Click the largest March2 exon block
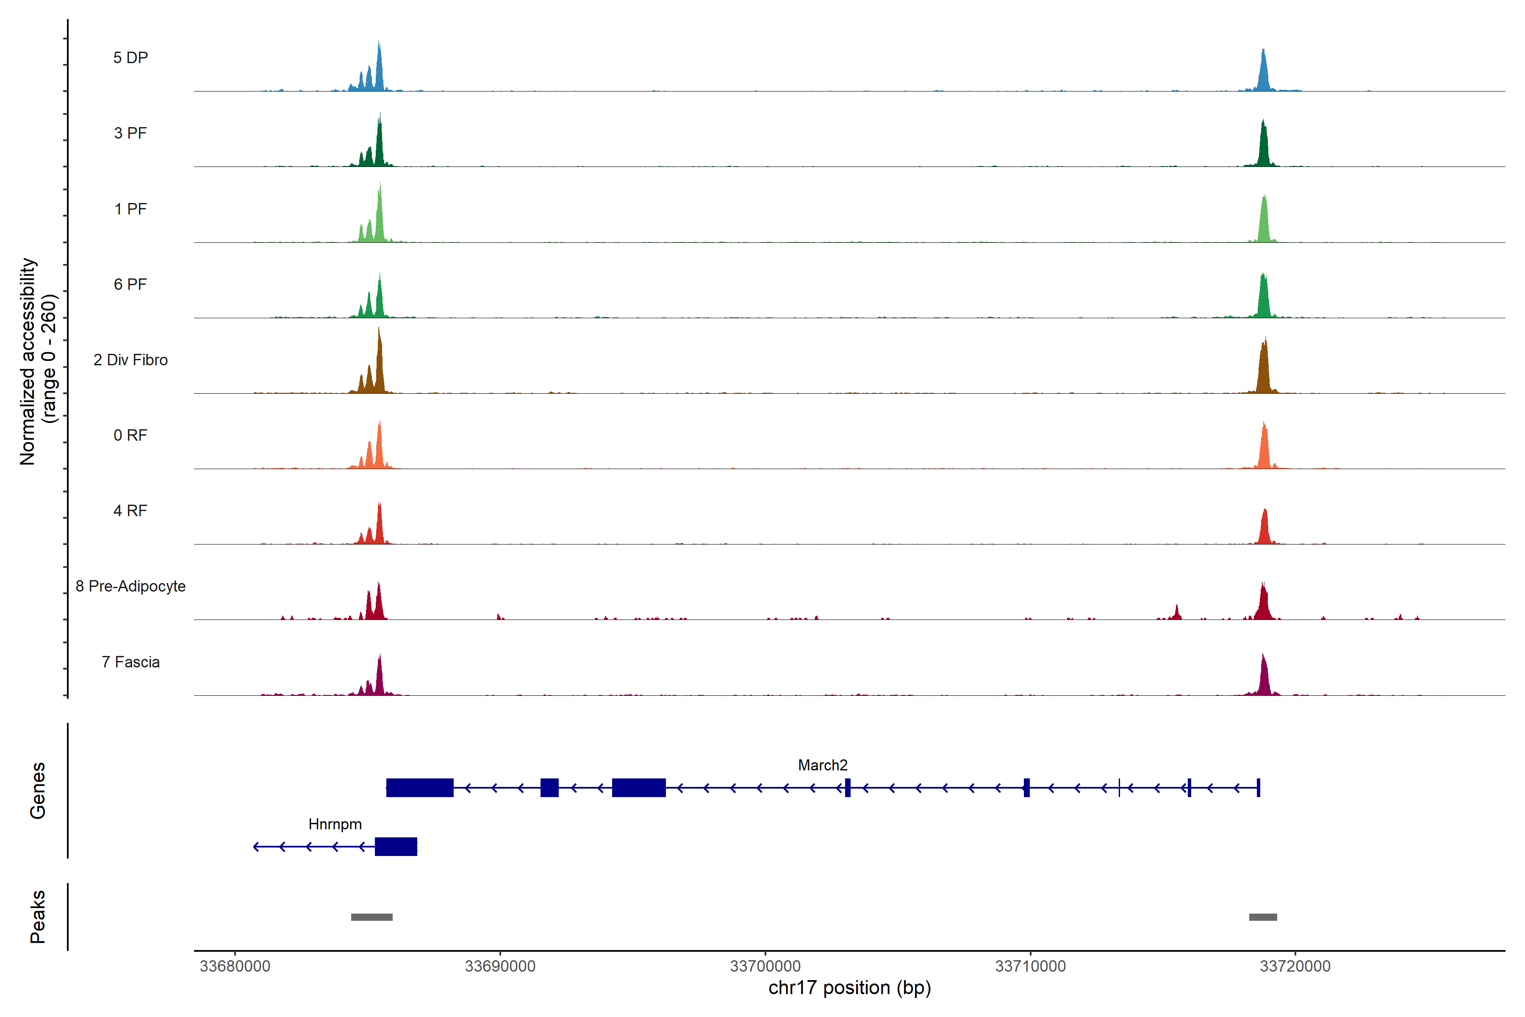This screenshot has width=1525, height=1017. tap(419, 787)
